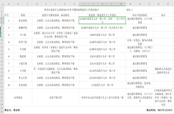Select column I header
The image size is (174, 114).
pos(84,4)
